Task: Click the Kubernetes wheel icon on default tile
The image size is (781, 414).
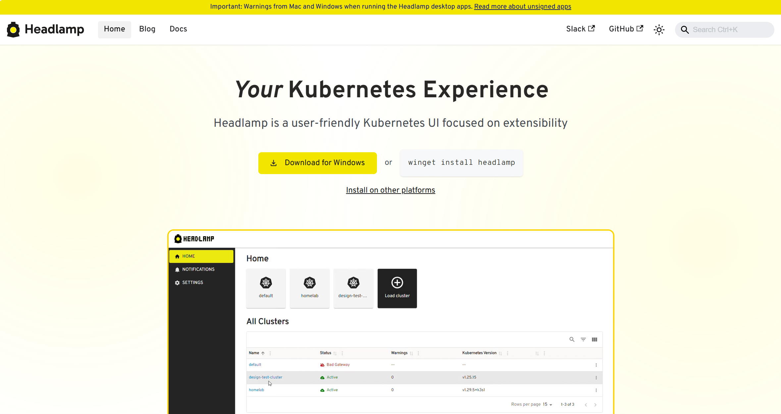Action: coord(266,283)
